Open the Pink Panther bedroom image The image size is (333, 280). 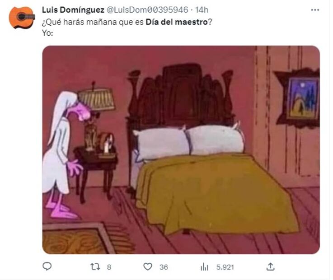[181, 149]
